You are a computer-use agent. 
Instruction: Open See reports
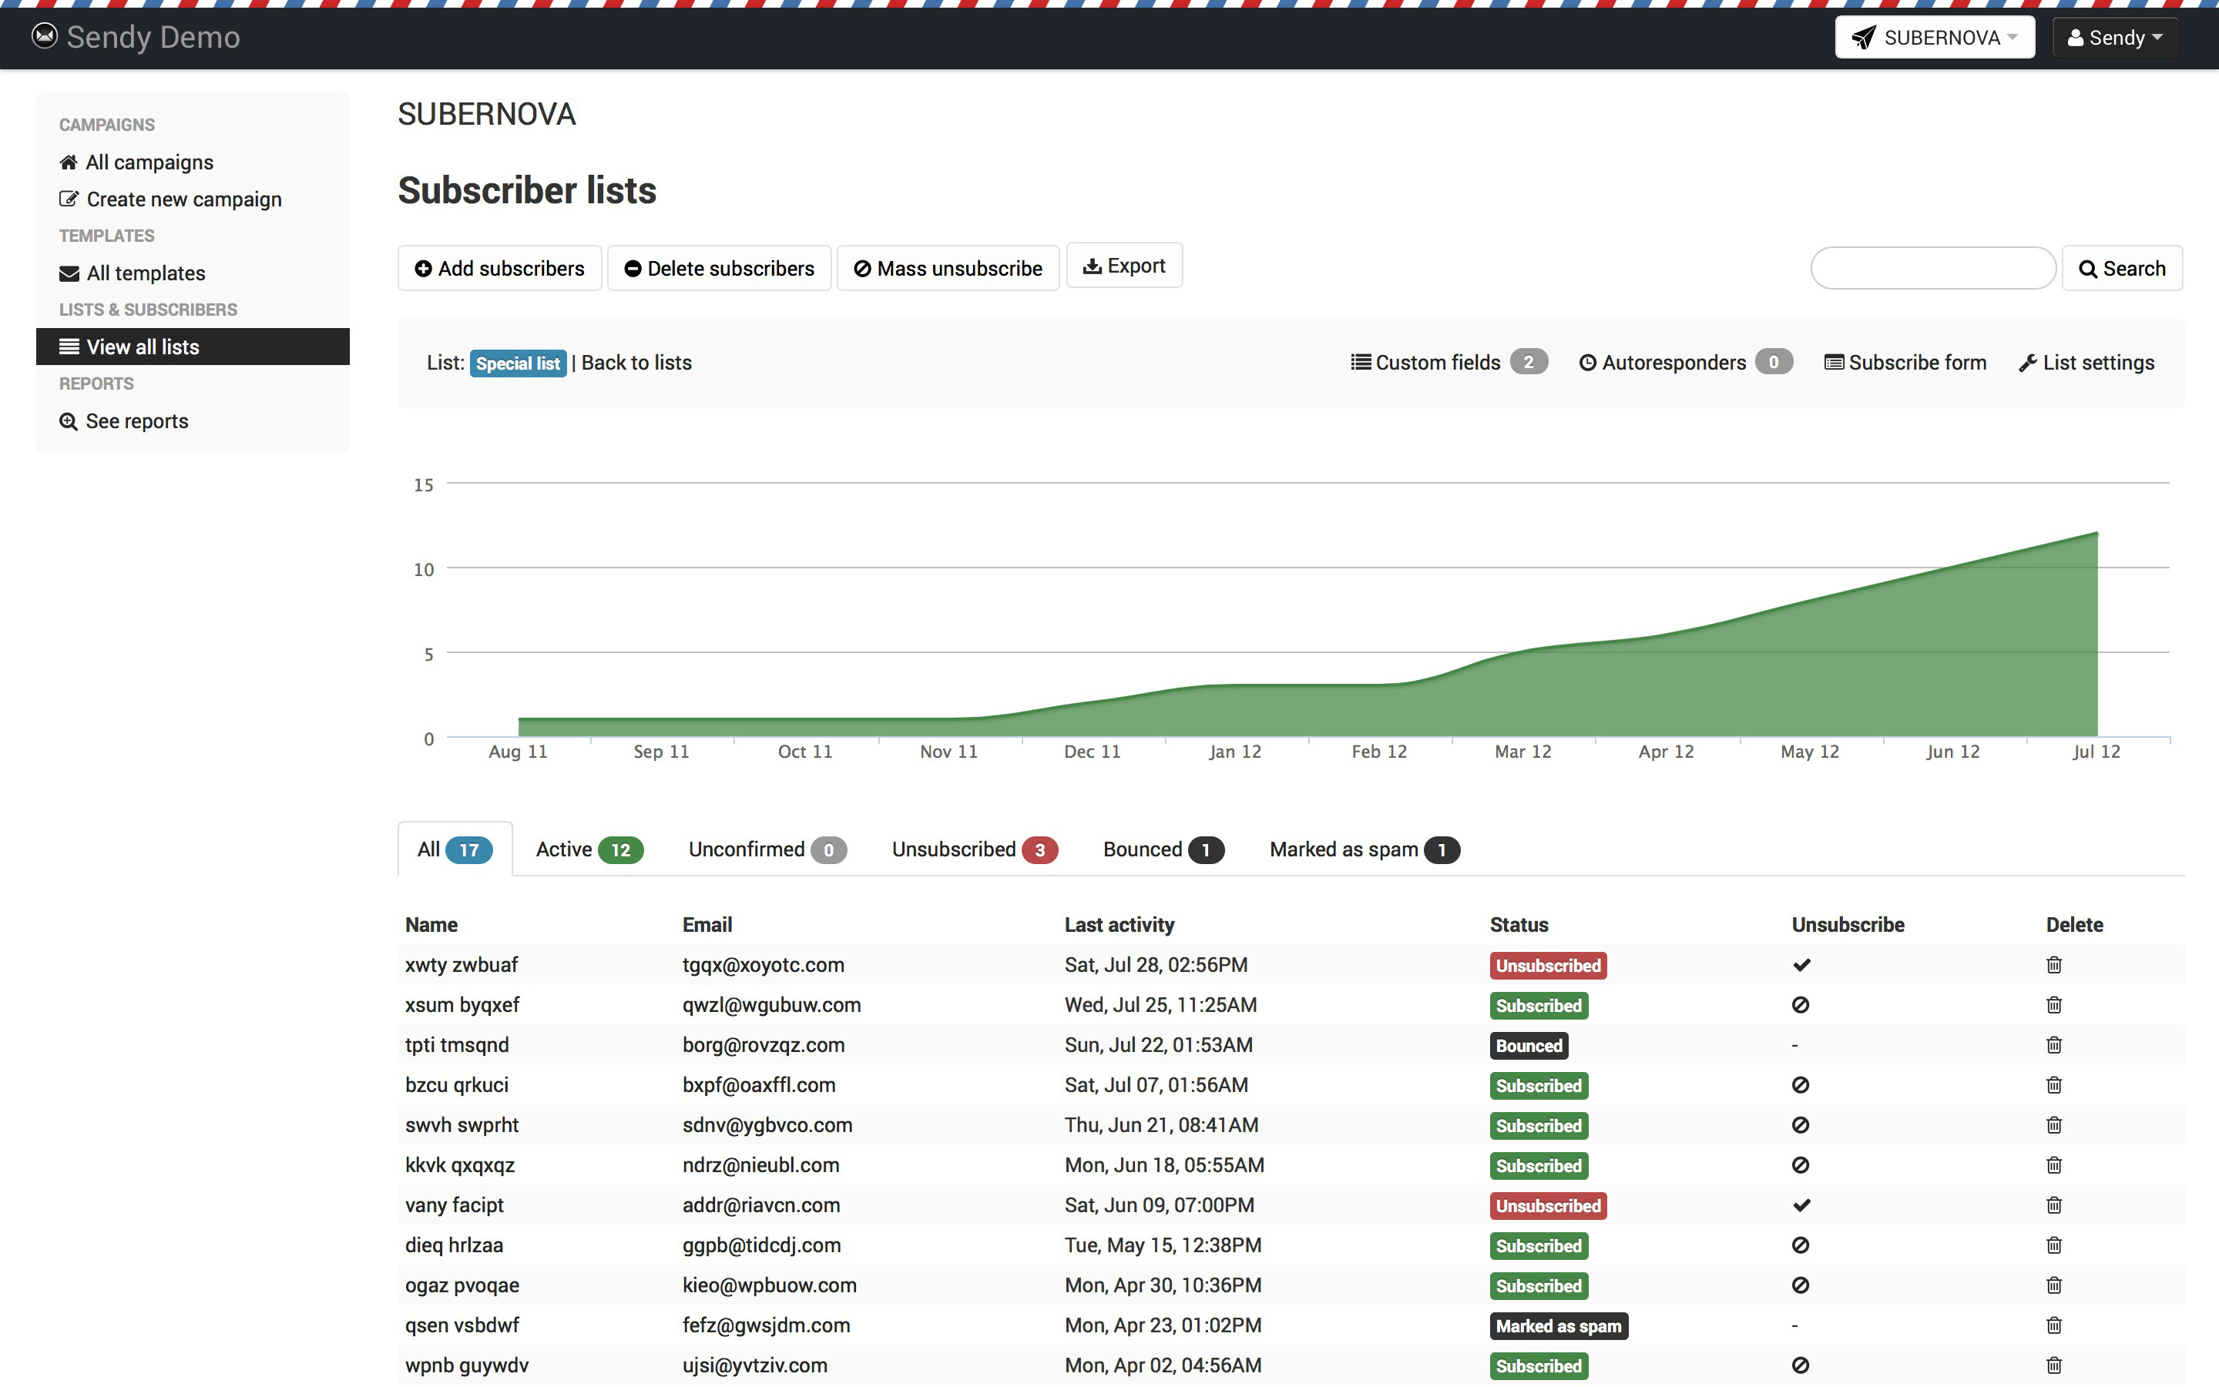pos(124,421)
